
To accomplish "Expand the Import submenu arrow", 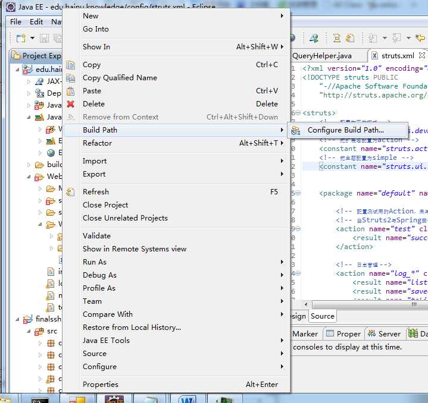I will [282, 161].
